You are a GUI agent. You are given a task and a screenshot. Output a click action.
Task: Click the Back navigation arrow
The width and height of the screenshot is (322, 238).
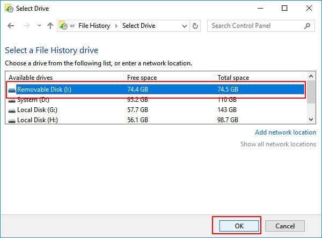pyautogui.click(x=11, y=26)
